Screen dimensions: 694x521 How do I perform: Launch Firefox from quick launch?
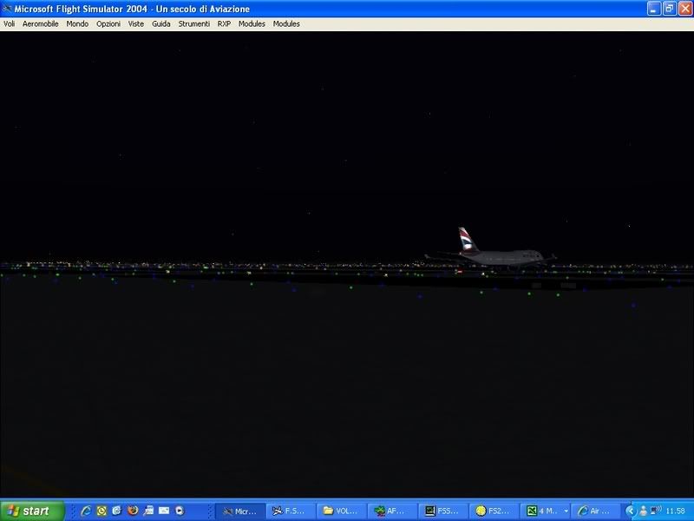133,511
